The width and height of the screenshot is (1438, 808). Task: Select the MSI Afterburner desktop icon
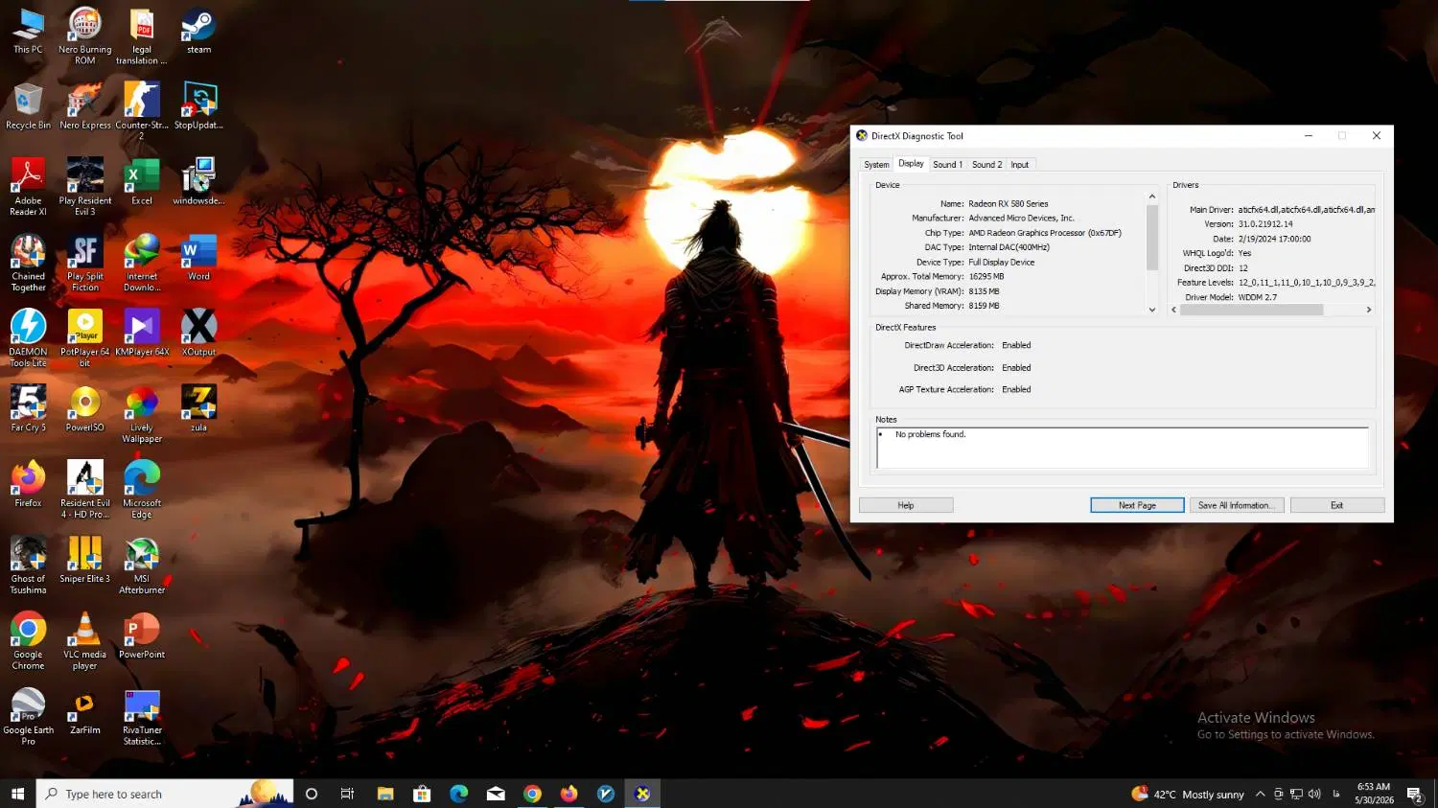[142, 566]
